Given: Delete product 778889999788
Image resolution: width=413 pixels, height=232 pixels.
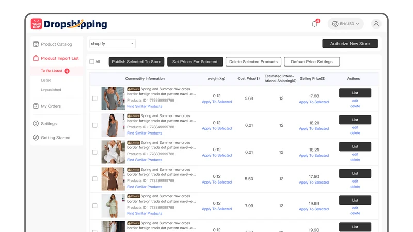Looking at the screenshot, I should click(355, 106).
